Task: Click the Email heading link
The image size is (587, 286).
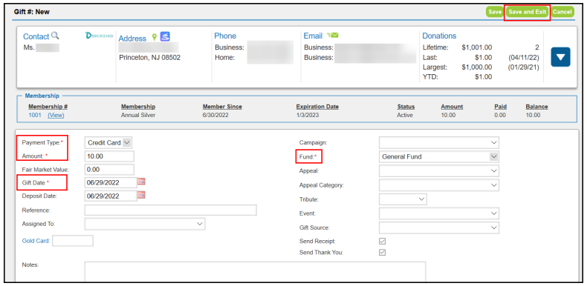Action: click(313, 36)
